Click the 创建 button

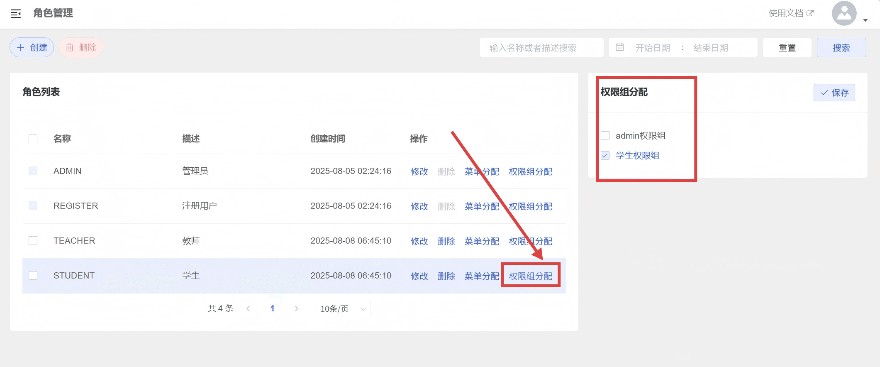pos(32,47)
